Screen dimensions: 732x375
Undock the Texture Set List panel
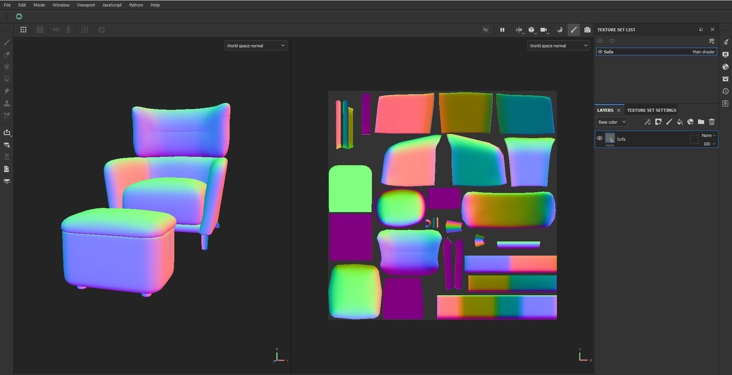click(701, 29)
